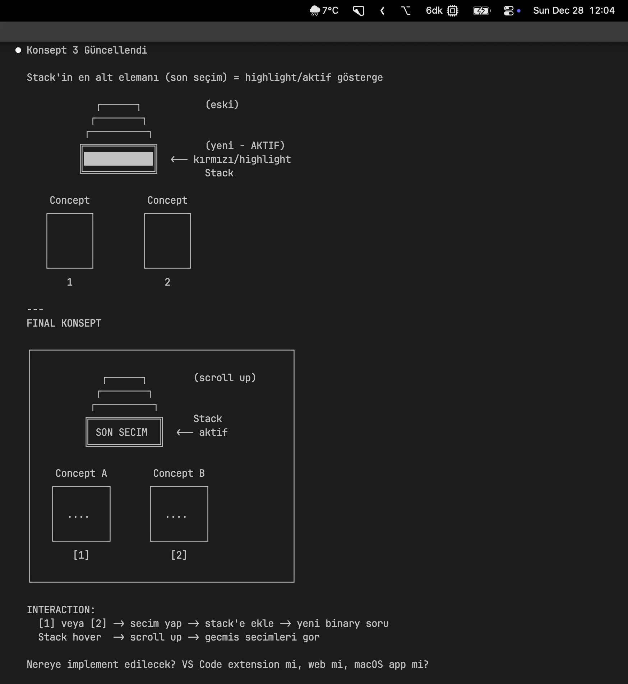This screenshot has width=628, height=684.
Task: Click the empty Concept box numbered 2
Action: [x=167, y=241]
